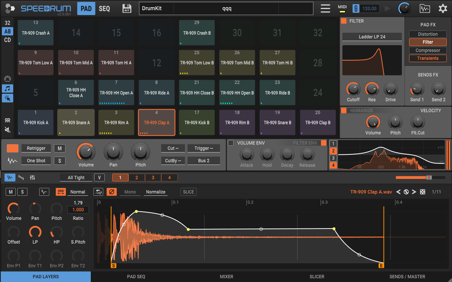The height and width of the screenshot is (282, 452).
Task: Toggle the FILTER ENV orange square
Action: coord(324,143)
